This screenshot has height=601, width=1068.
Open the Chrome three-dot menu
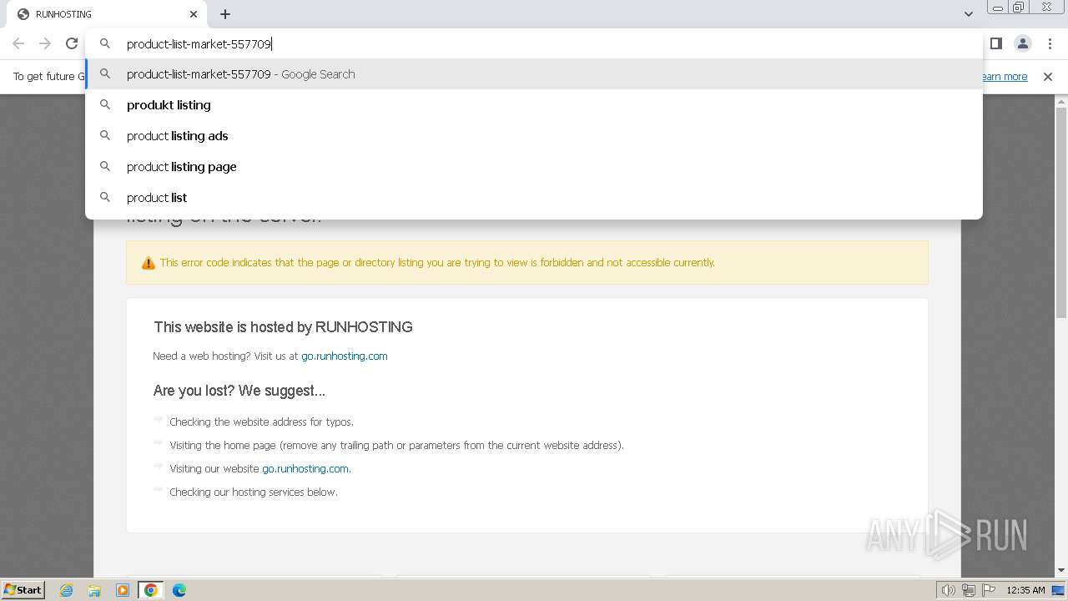click(1050, 43)
